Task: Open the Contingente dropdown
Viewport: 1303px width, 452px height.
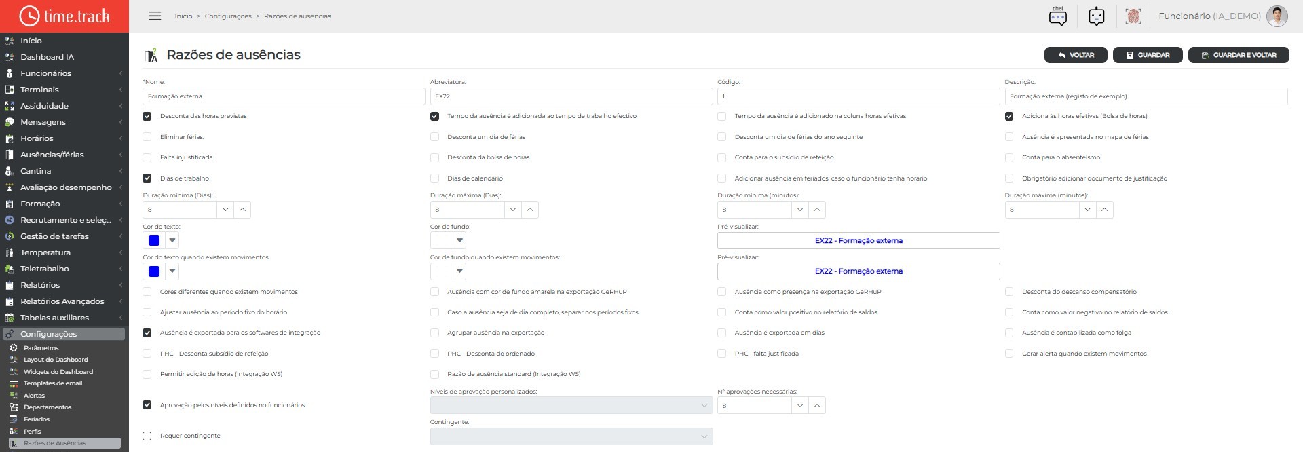Action: [x=571, y=436]
